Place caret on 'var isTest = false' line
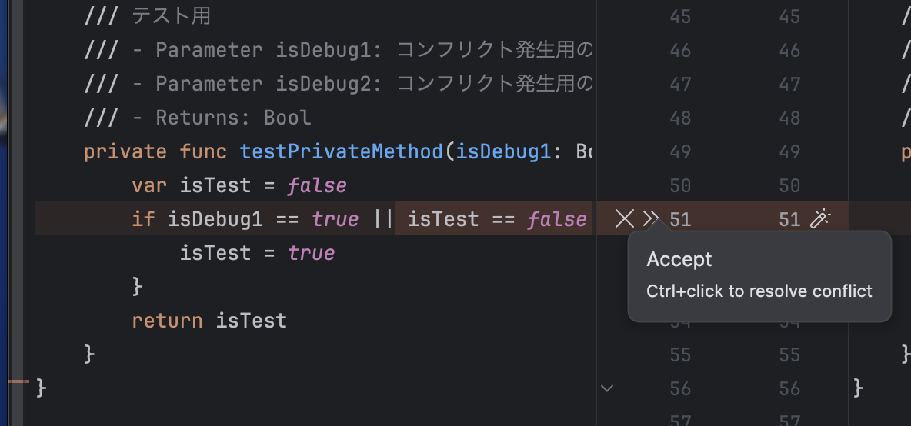Screen dimensions: 911x426 tap(239, 185)
